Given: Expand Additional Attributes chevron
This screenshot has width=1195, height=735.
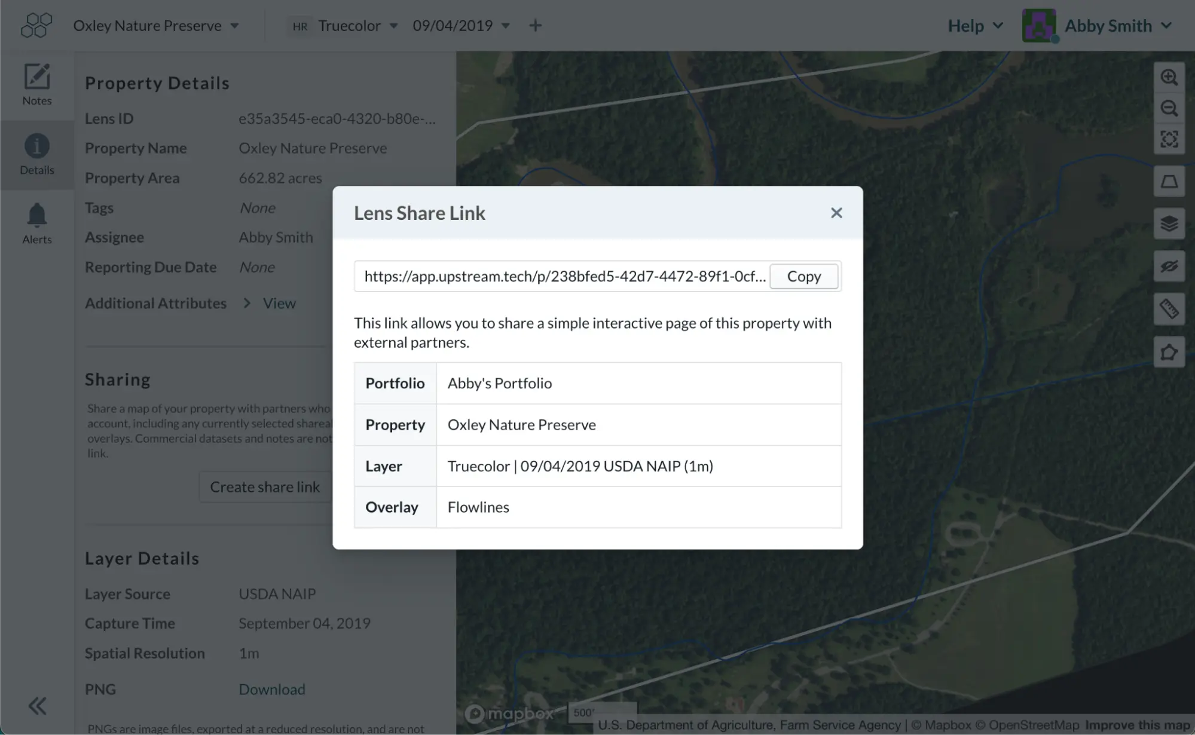Looking at the screenshot, I should pos(247,303).
